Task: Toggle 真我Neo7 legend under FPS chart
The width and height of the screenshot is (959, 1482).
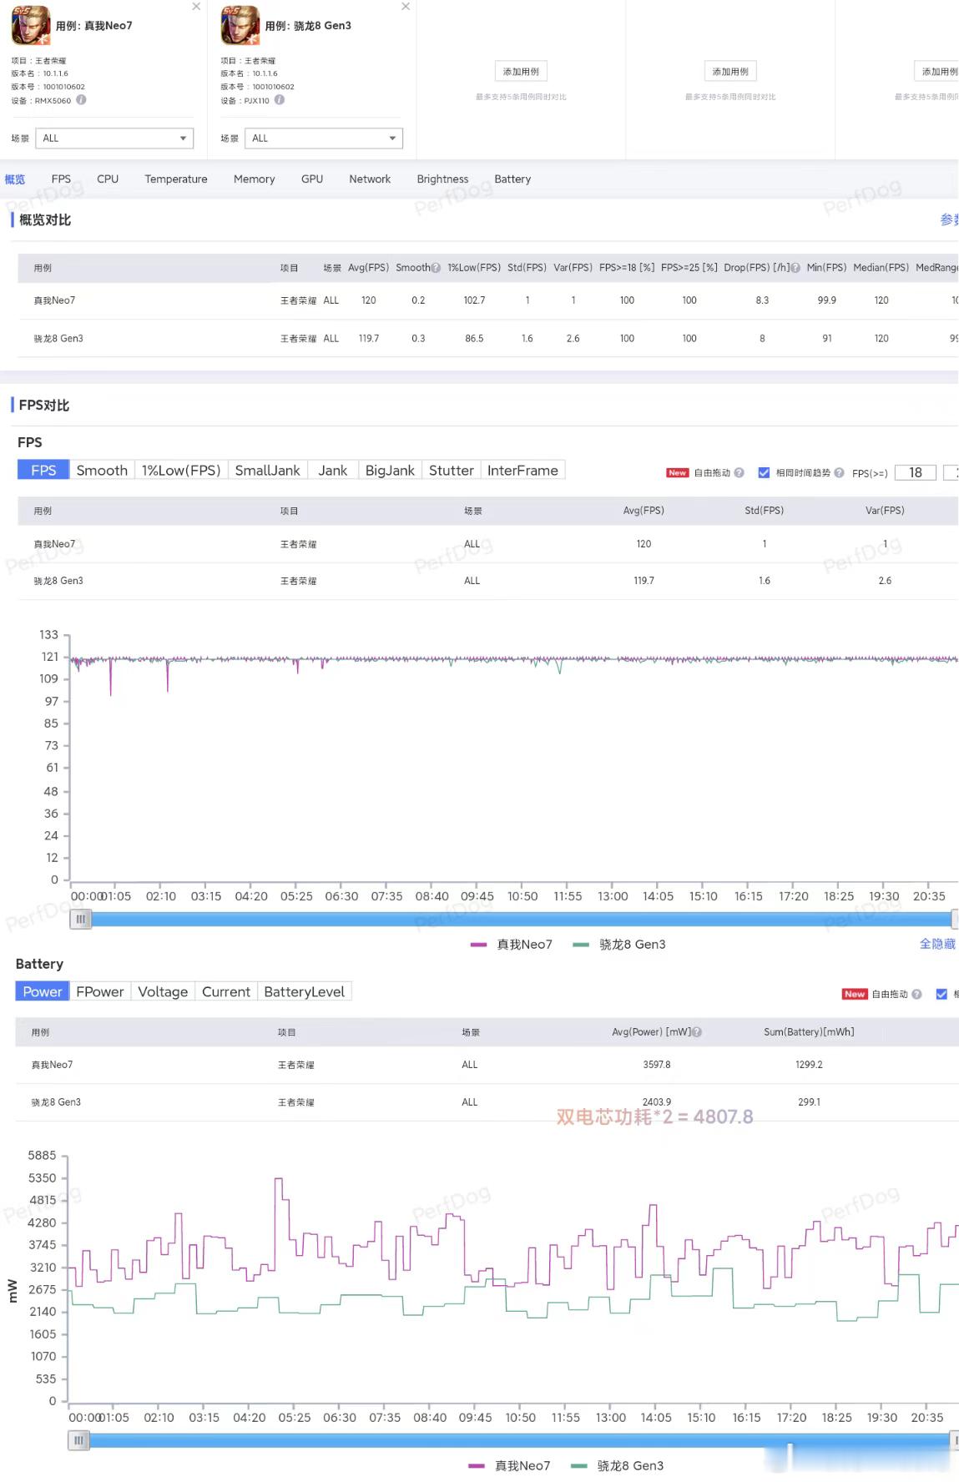Action: point(512,945)
